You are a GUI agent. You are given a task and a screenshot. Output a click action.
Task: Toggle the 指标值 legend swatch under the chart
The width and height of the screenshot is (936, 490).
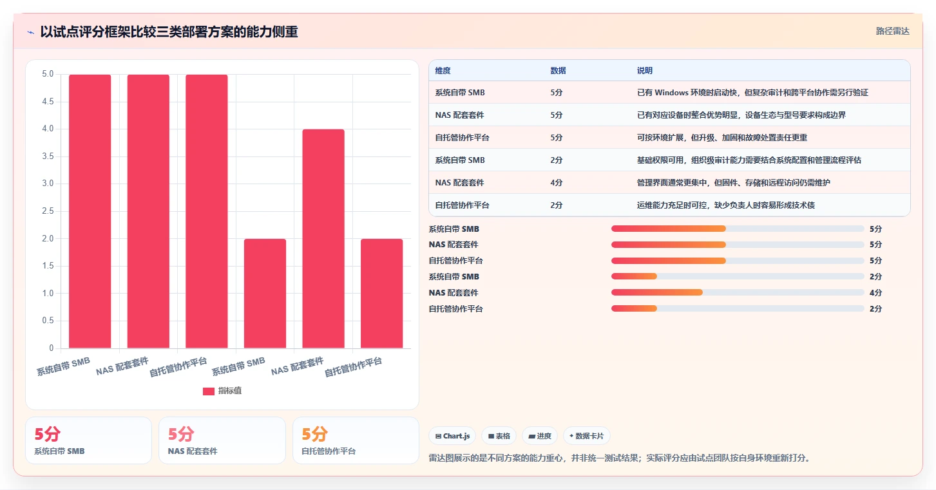208,391
